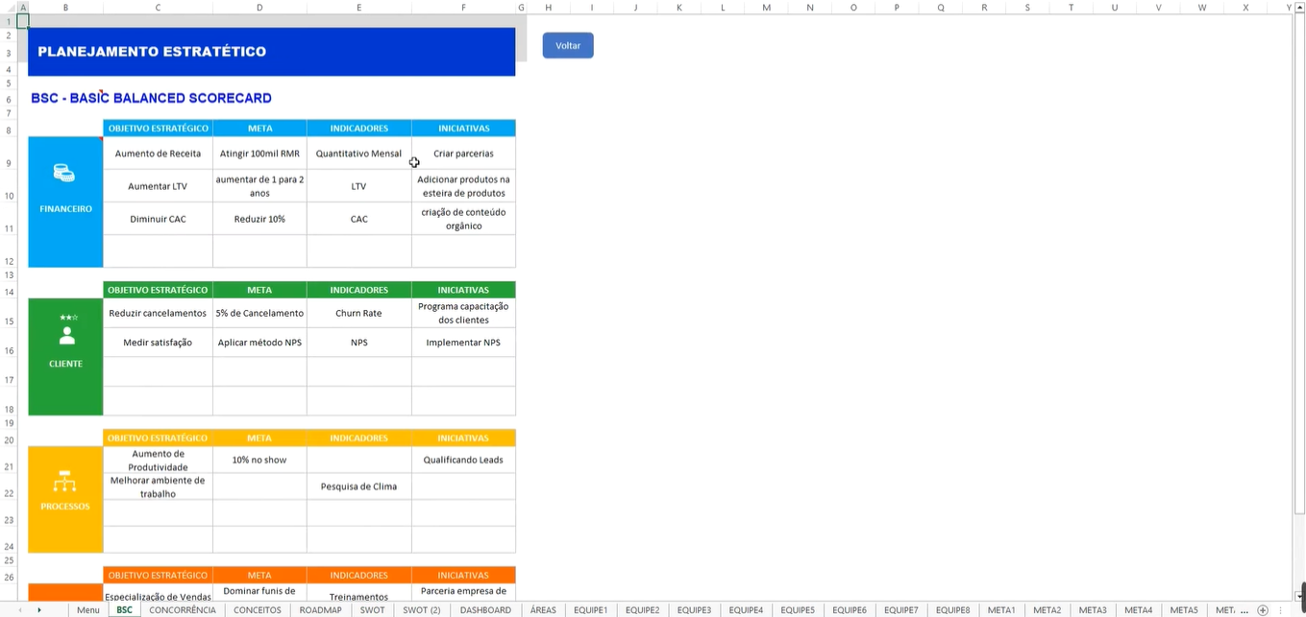Click the sheet tab scroll left arrow

tap(20, 610)
